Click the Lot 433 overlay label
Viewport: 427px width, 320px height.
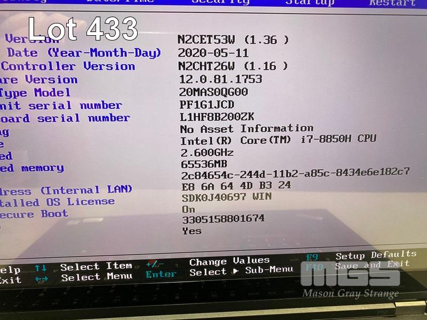click(83, 29)
